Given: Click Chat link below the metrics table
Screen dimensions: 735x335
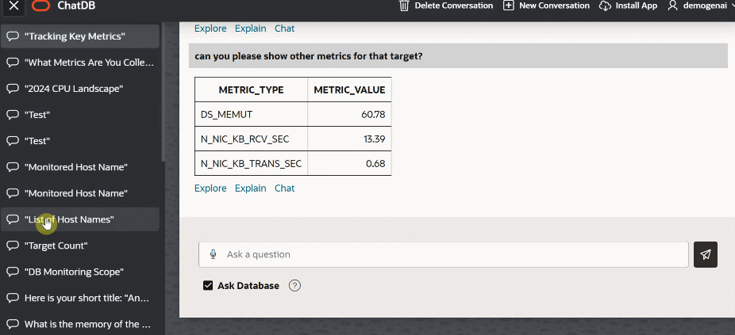Looking at the screenshot, I should [x=284, y=188].
